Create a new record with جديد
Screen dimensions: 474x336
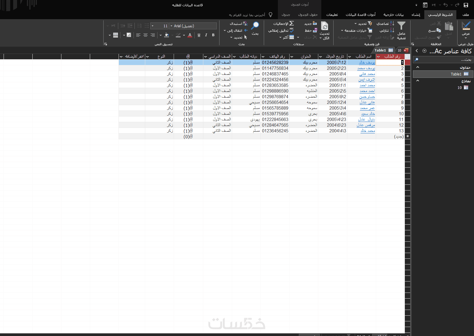[311, 24]
